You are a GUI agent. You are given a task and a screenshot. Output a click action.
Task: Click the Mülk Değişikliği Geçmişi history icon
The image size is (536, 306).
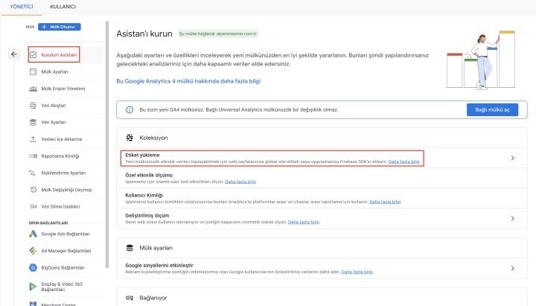tap(33, 190)
